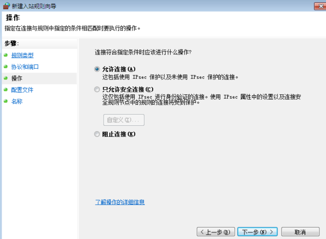The image size is (326, 239).
Task: Select the 允许连接(A) radio button
Action: pyautogui.click(x=97, y=69)
